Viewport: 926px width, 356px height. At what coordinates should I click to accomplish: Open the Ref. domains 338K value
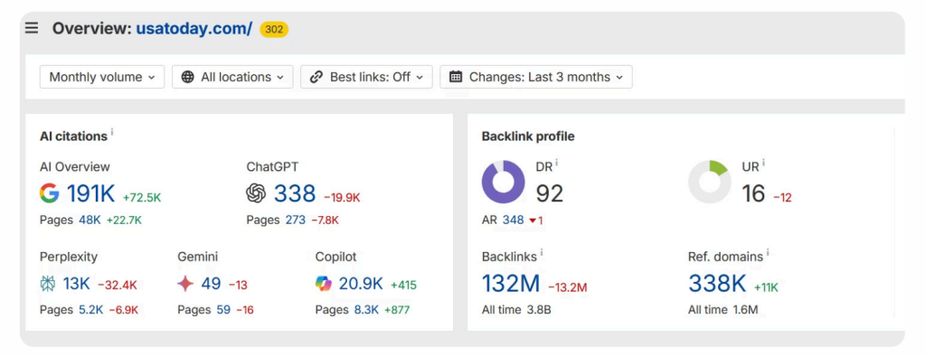(717, 284)
